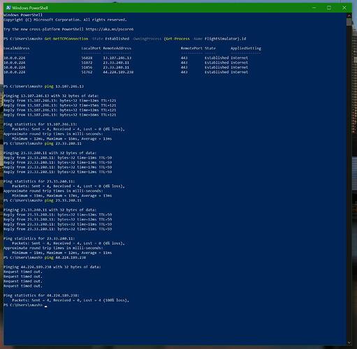Click the 13.107.246.13 reply with time=15ms
Viewport: 357px width, 349px height.
pos(60,105)
